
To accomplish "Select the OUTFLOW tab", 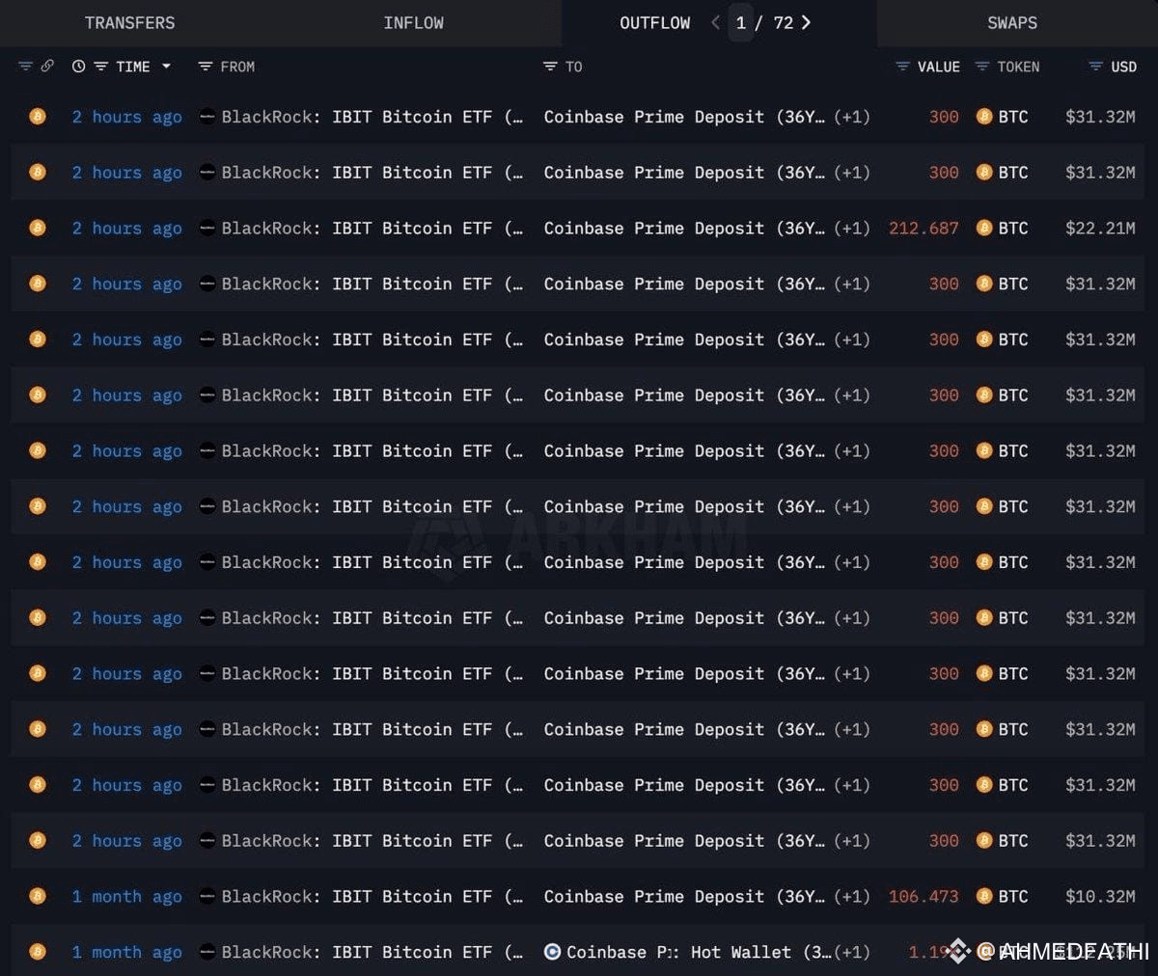I will point(654,22).
